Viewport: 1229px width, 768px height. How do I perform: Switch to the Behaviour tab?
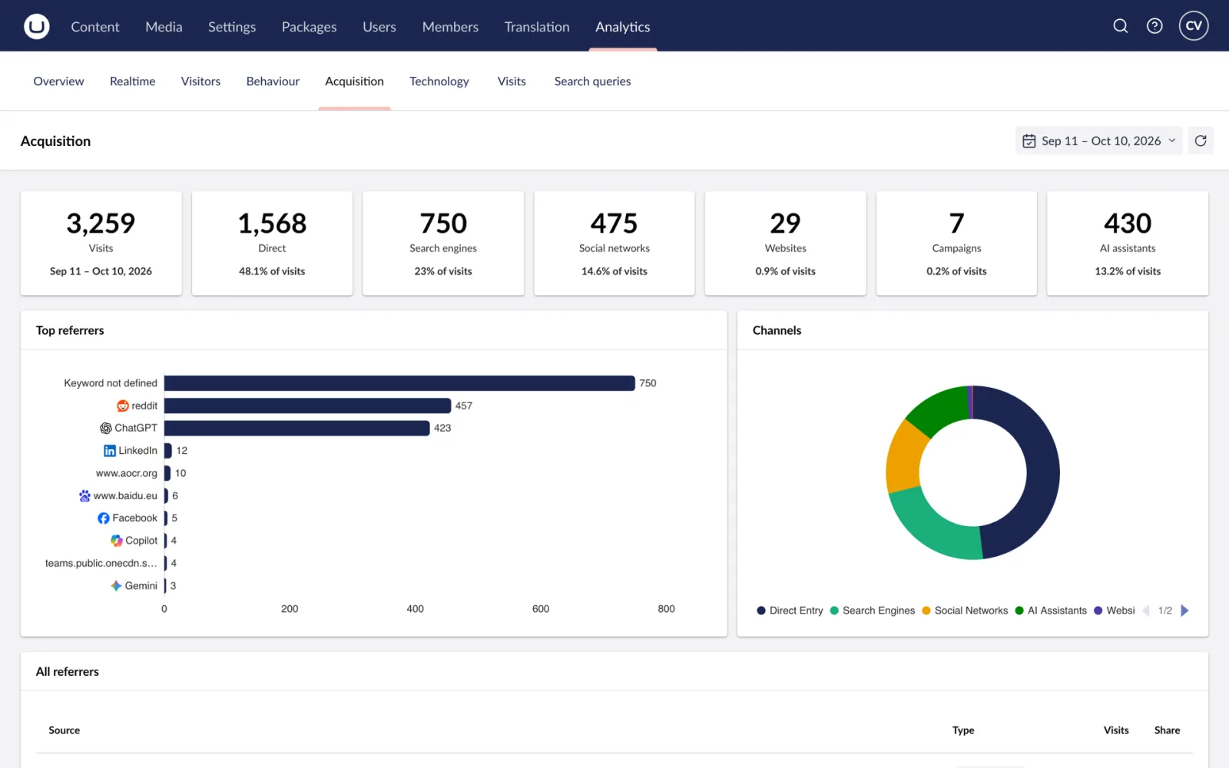point(273,81)
